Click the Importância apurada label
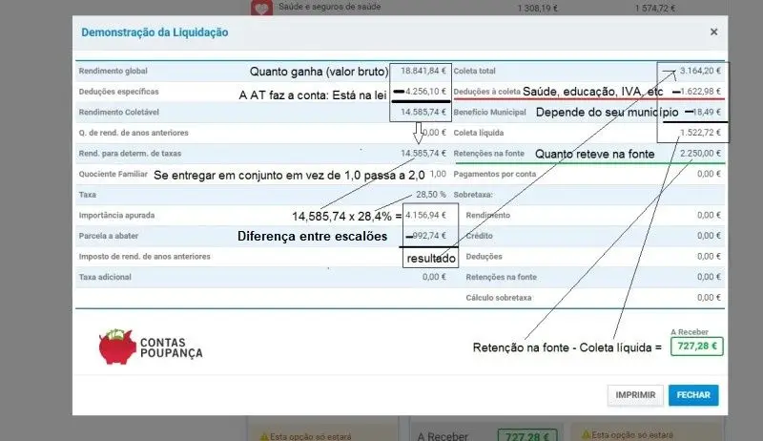The width and height of the screenshot is (763, 441). click(116, 215)
